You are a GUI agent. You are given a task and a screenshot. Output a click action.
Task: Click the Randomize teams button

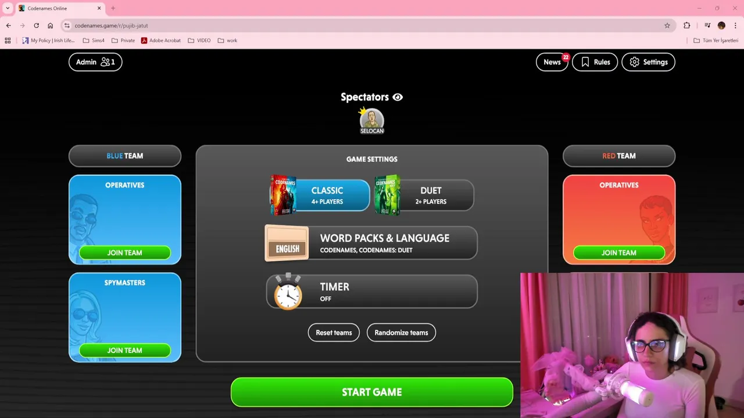[x=401, y=333]
